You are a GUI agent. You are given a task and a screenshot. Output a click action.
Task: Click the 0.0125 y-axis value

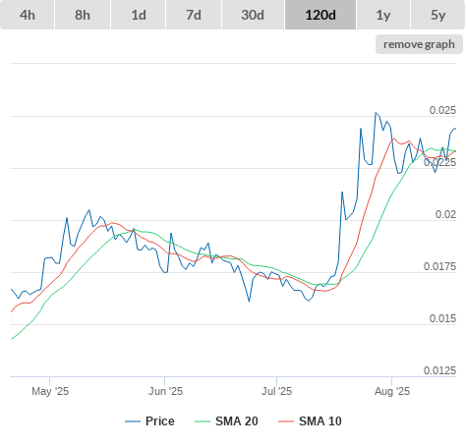439,370
